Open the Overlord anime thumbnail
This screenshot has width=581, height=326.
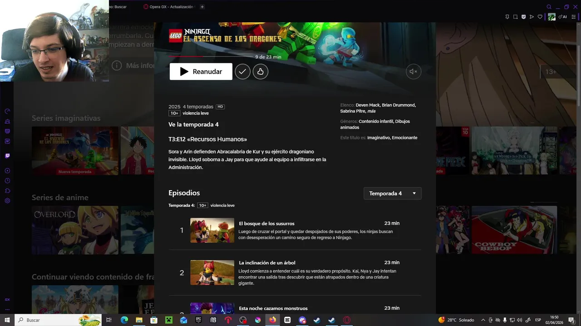point(75,230)
